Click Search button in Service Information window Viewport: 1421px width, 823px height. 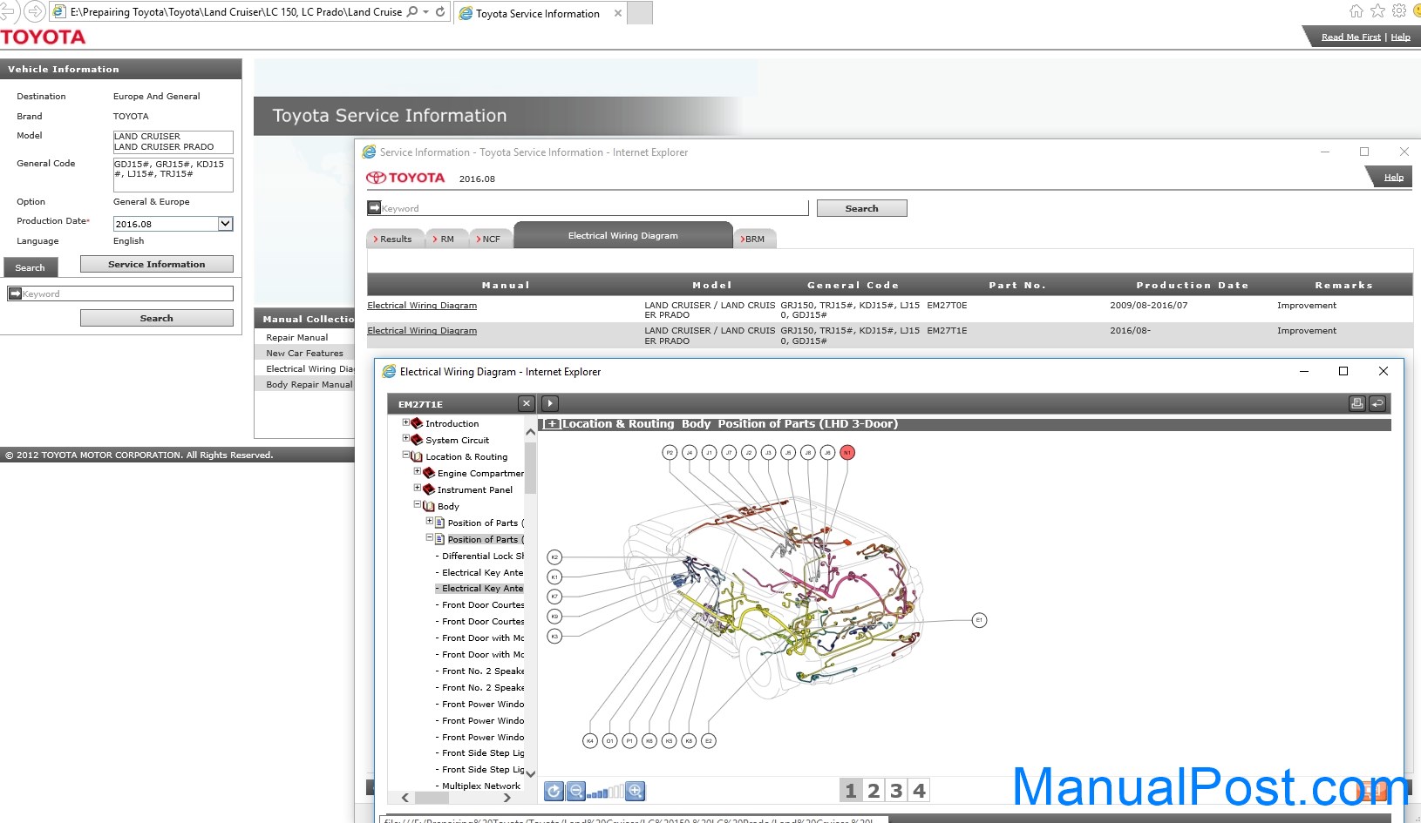pos(861,208)
